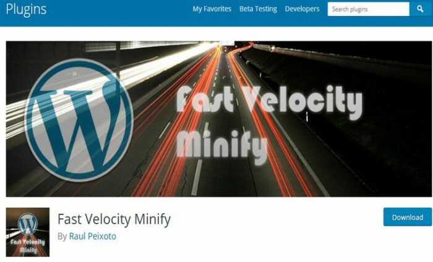433x262 pixels.
Task: Click the blue Download button
Action: (x=407, y=217)
